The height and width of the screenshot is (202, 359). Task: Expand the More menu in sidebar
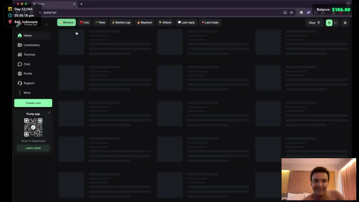pos(32,93)
